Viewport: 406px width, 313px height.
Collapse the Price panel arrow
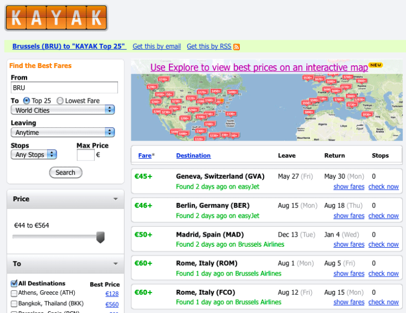[115, 199]
